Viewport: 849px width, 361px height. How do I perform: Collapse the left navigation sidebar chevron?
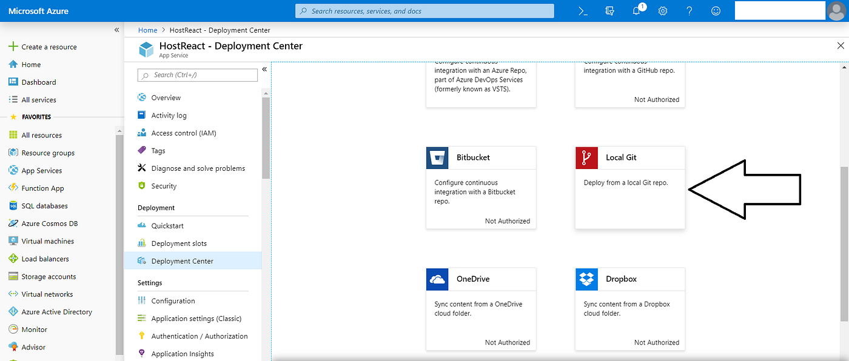pyautogui.click(x=116, y=29)
